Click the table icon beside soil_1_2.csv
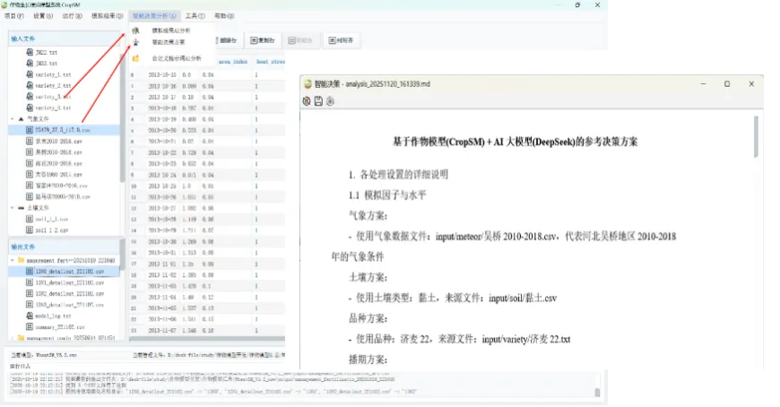The height and width of the screenshot is (407, 780). (30, 229)
